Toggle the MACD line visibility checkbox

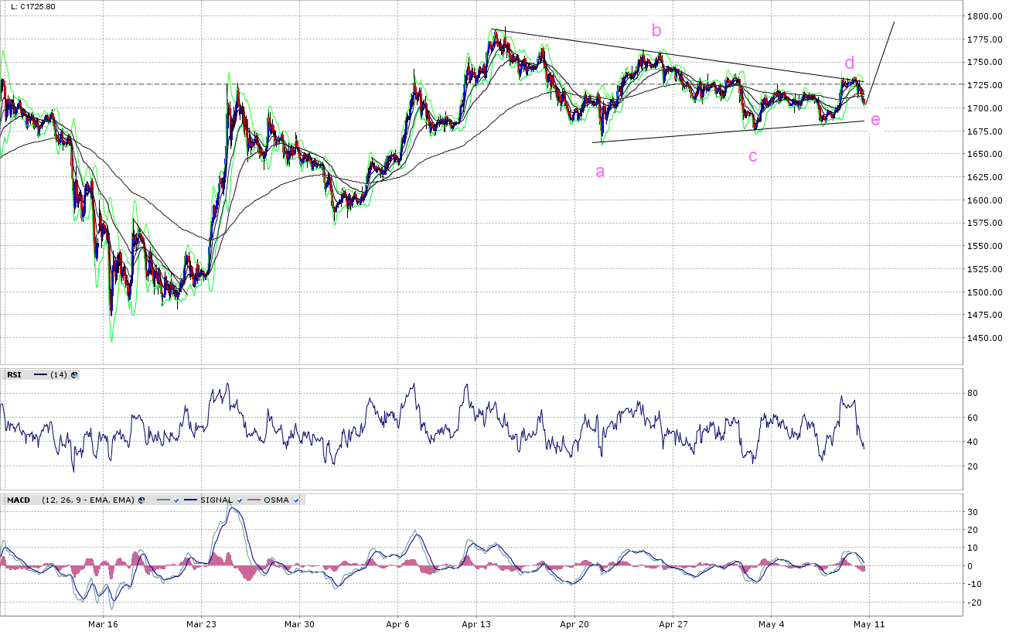[x=176, y=500]
